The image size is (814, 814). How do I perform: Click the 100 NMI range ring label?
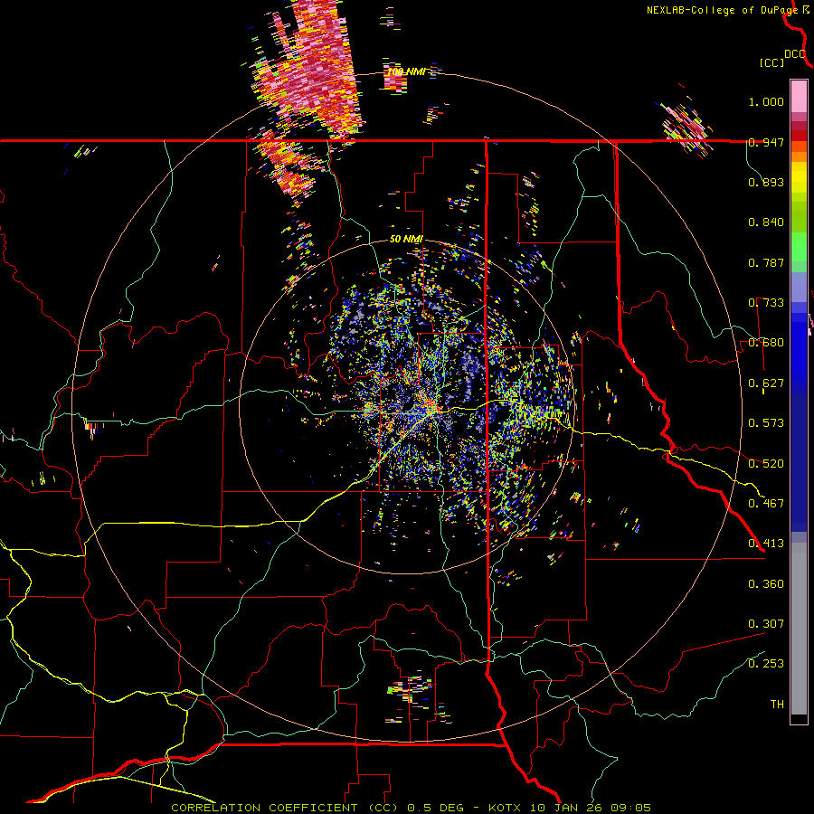coord(407,71)
